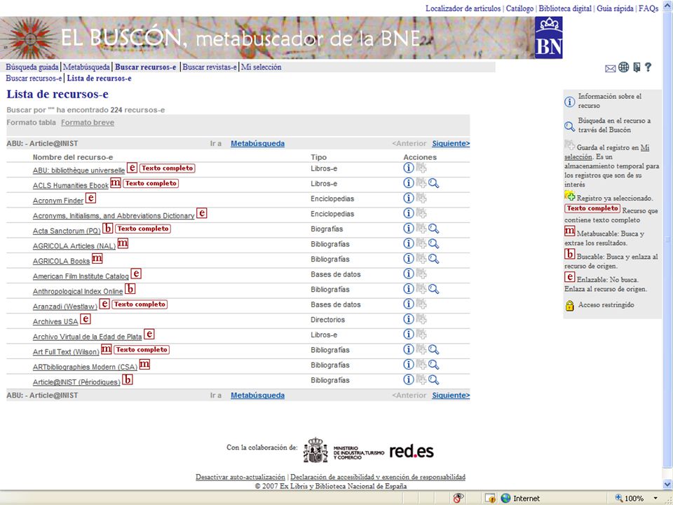Search Anthropological Index Online magnifier icon
This screenshot has width=673, height=505.
pyautogui.click(x=433, y=289)
